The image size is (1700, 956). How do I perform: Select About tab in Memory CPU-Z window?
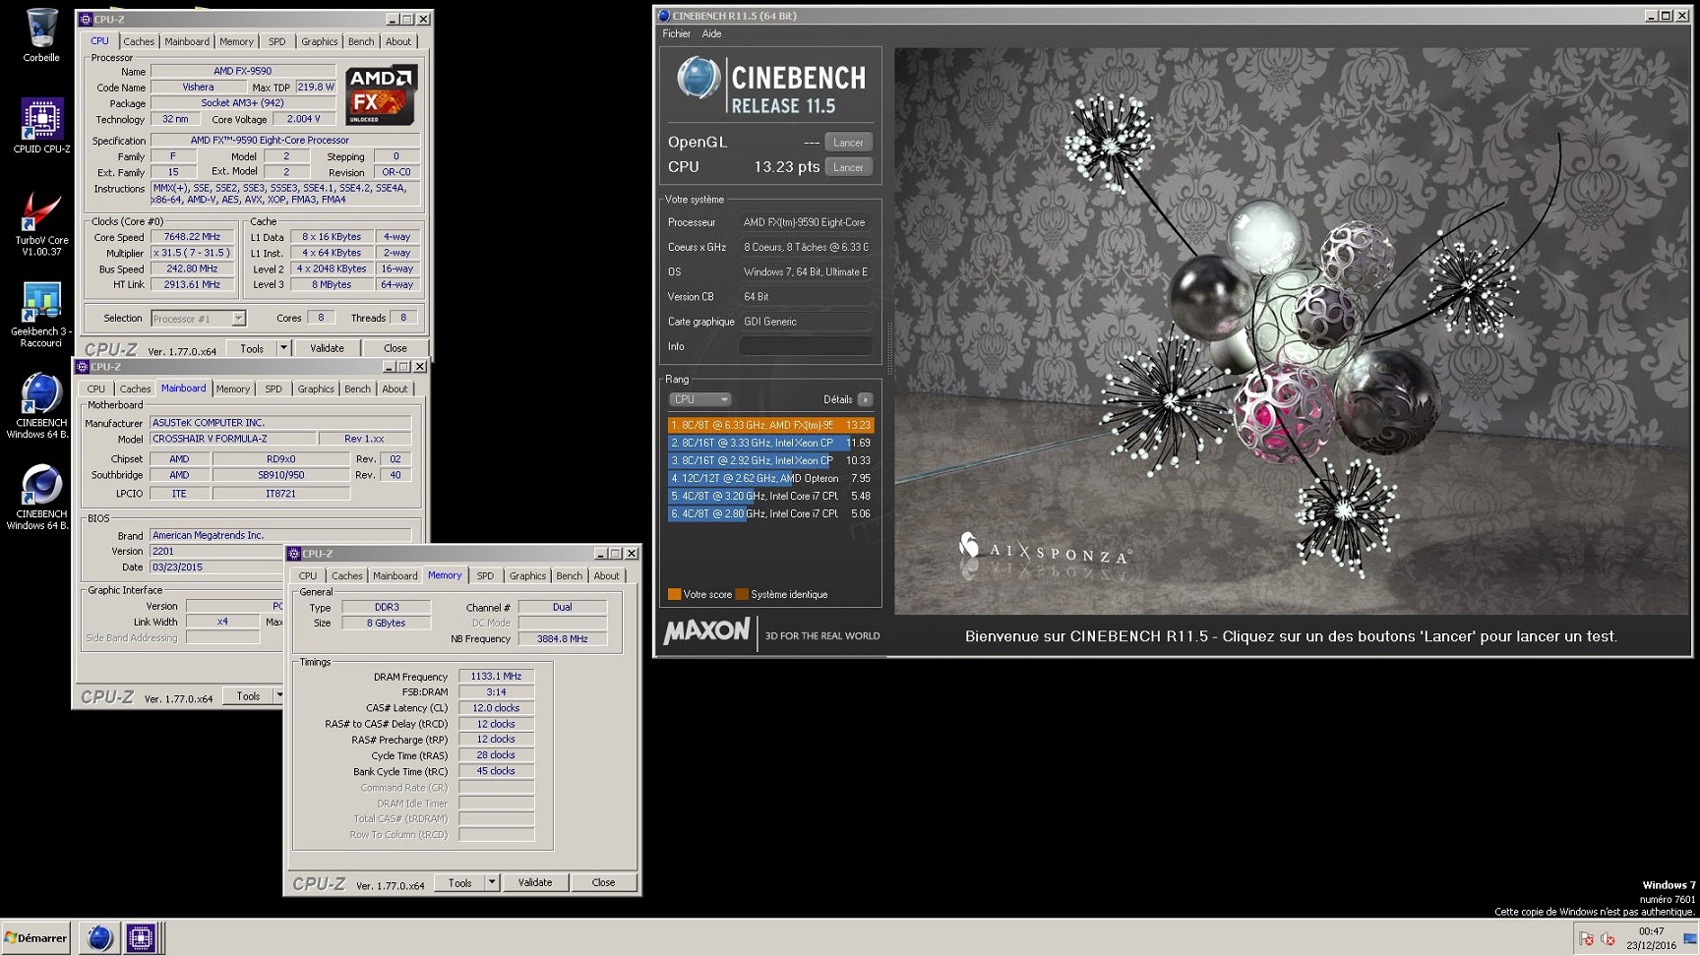point(606,576)
